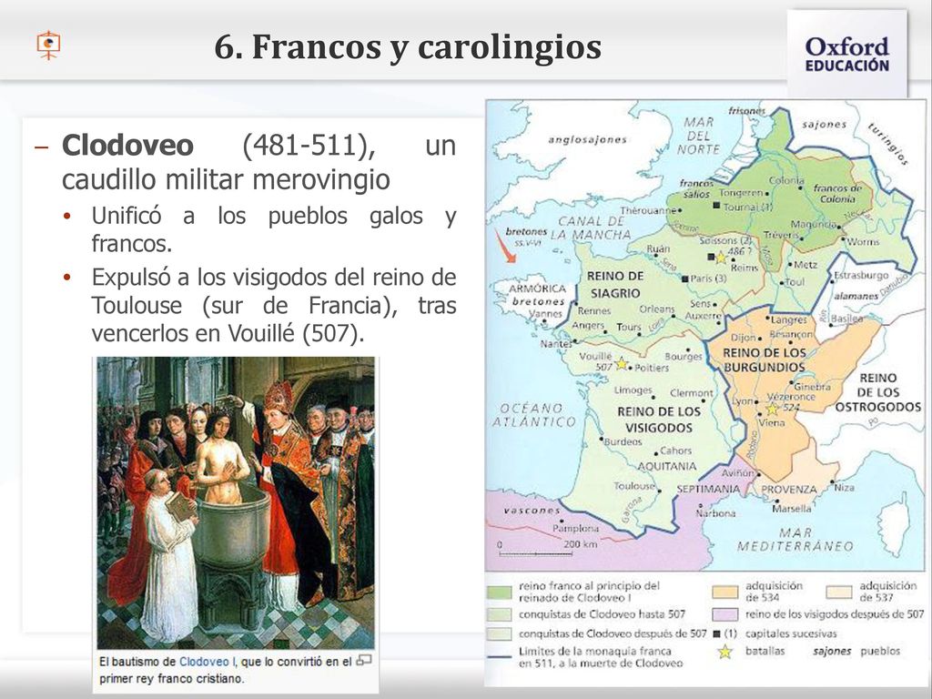Click the city label 'Poitiers' on the map
Viewport: 932px width, 699px height.
pyautogui.click(x=652, y=368)
